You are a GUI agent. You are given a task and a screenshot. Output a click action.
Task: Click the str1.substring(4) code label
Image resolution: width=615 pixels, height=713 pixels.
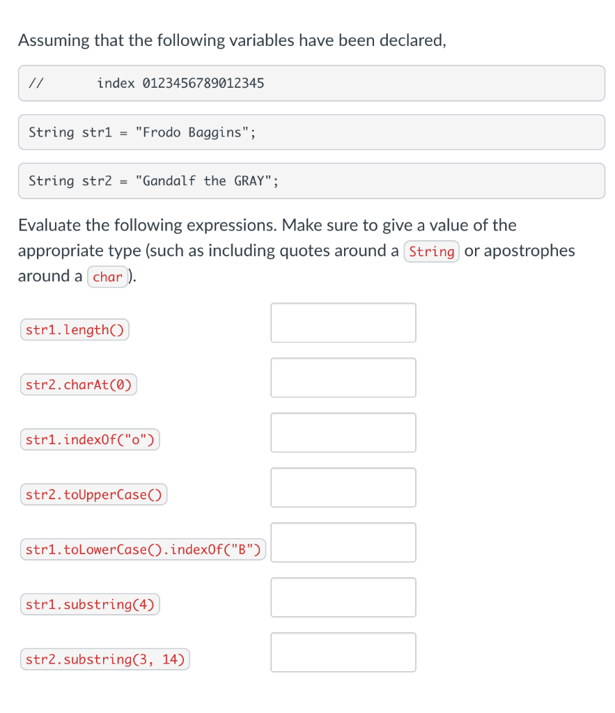(x=90, y=604)
